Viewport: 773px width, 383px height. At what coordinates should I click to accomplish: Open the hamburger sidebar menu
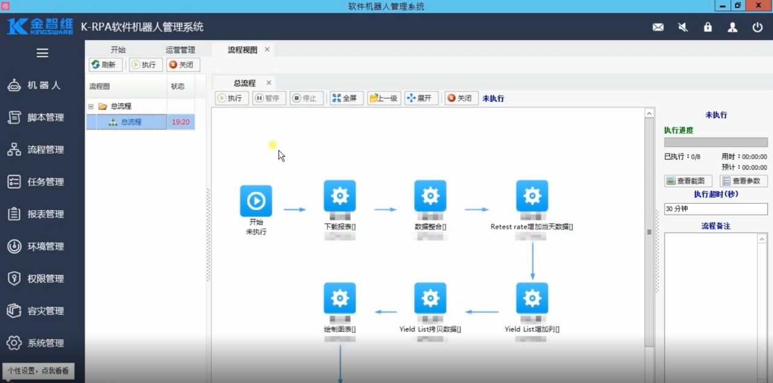pos(42,53)
